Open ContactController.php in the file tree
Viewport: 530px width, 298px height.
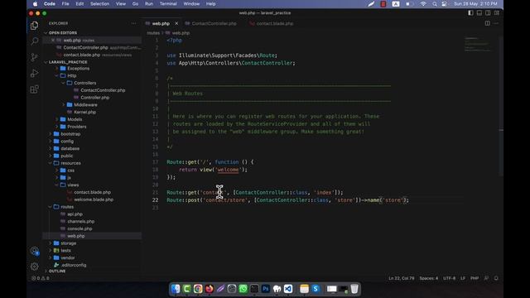coord(103,90)
